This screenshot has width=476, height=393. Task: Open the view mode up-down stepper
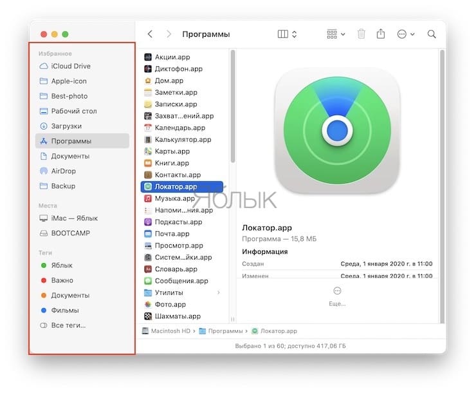(294, 34)
